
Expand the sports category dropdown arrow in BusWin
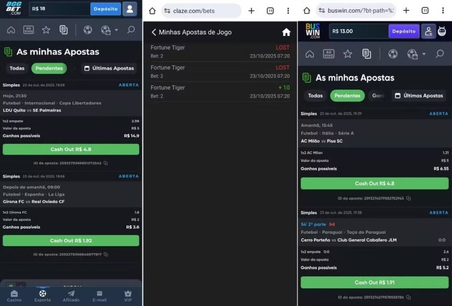423,54
